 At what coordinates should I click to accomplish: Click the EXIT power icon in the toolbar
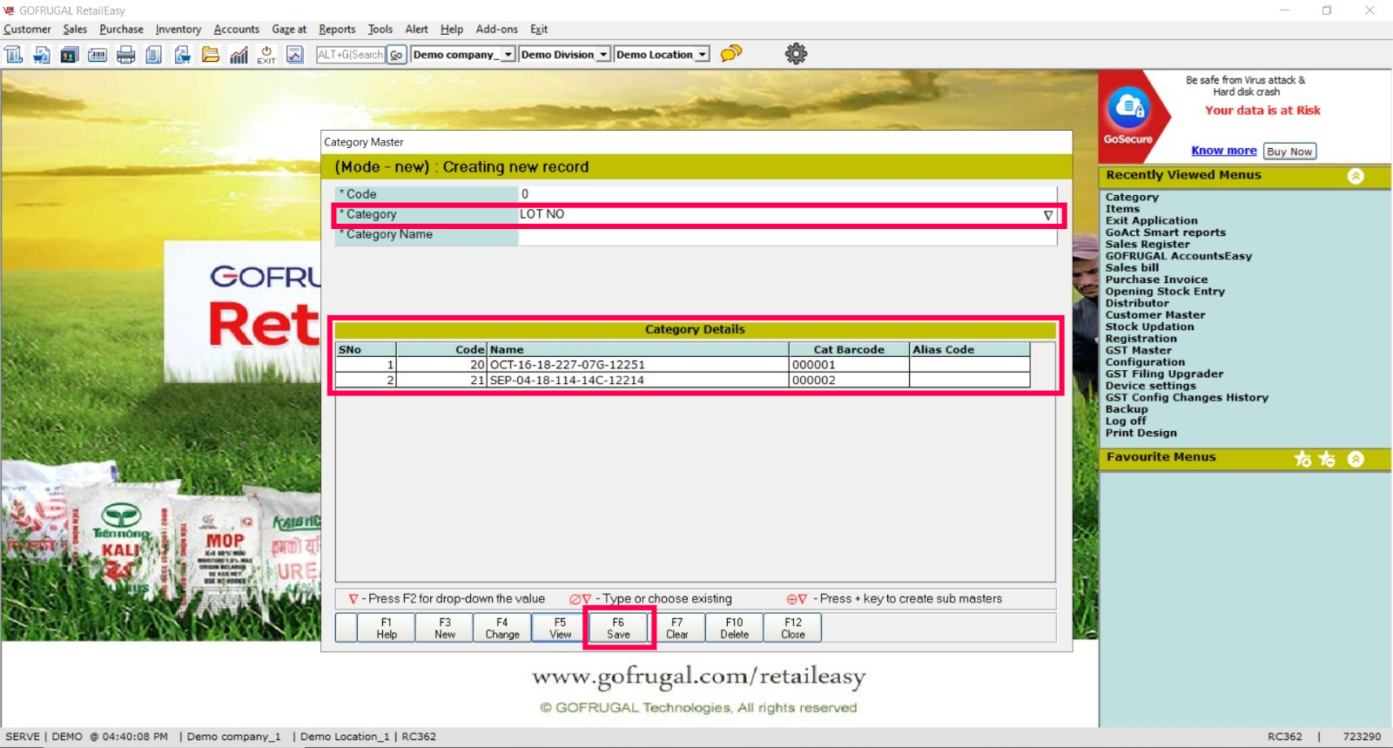[266, 55]
